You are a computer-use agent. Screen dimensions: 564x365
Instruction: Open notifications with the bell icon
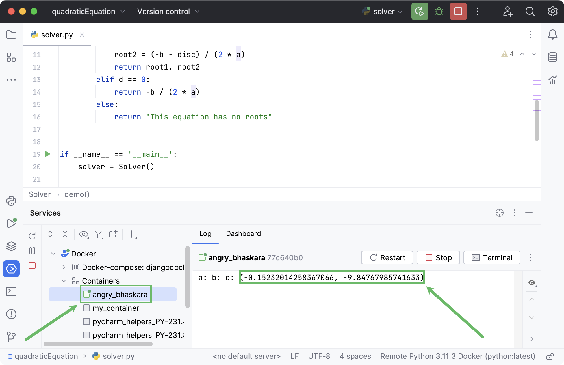[552, 35]
